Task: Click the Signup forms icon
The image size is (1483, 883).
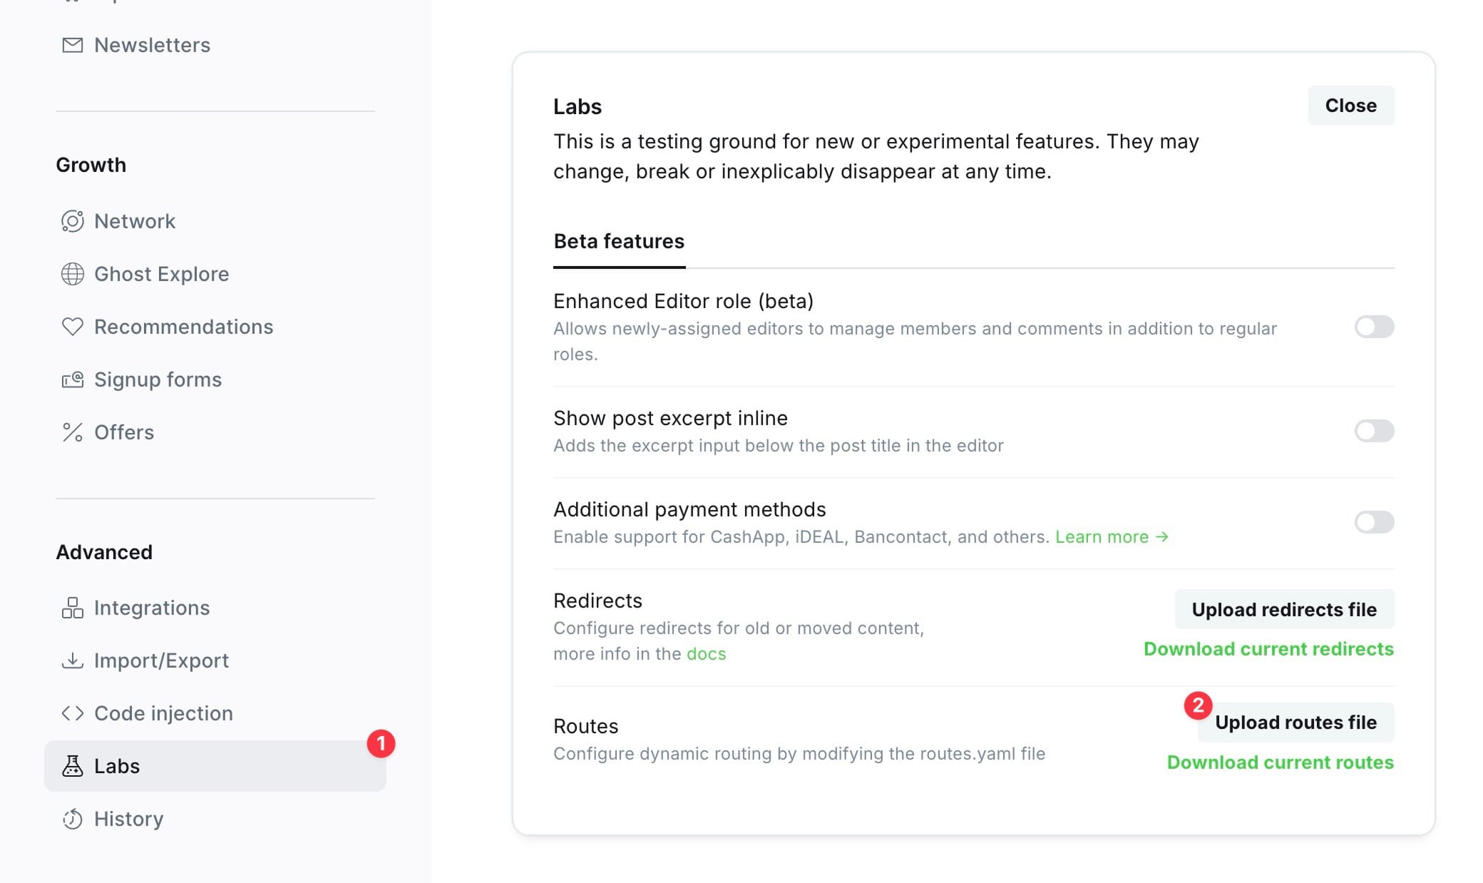Action: [72, 379]
